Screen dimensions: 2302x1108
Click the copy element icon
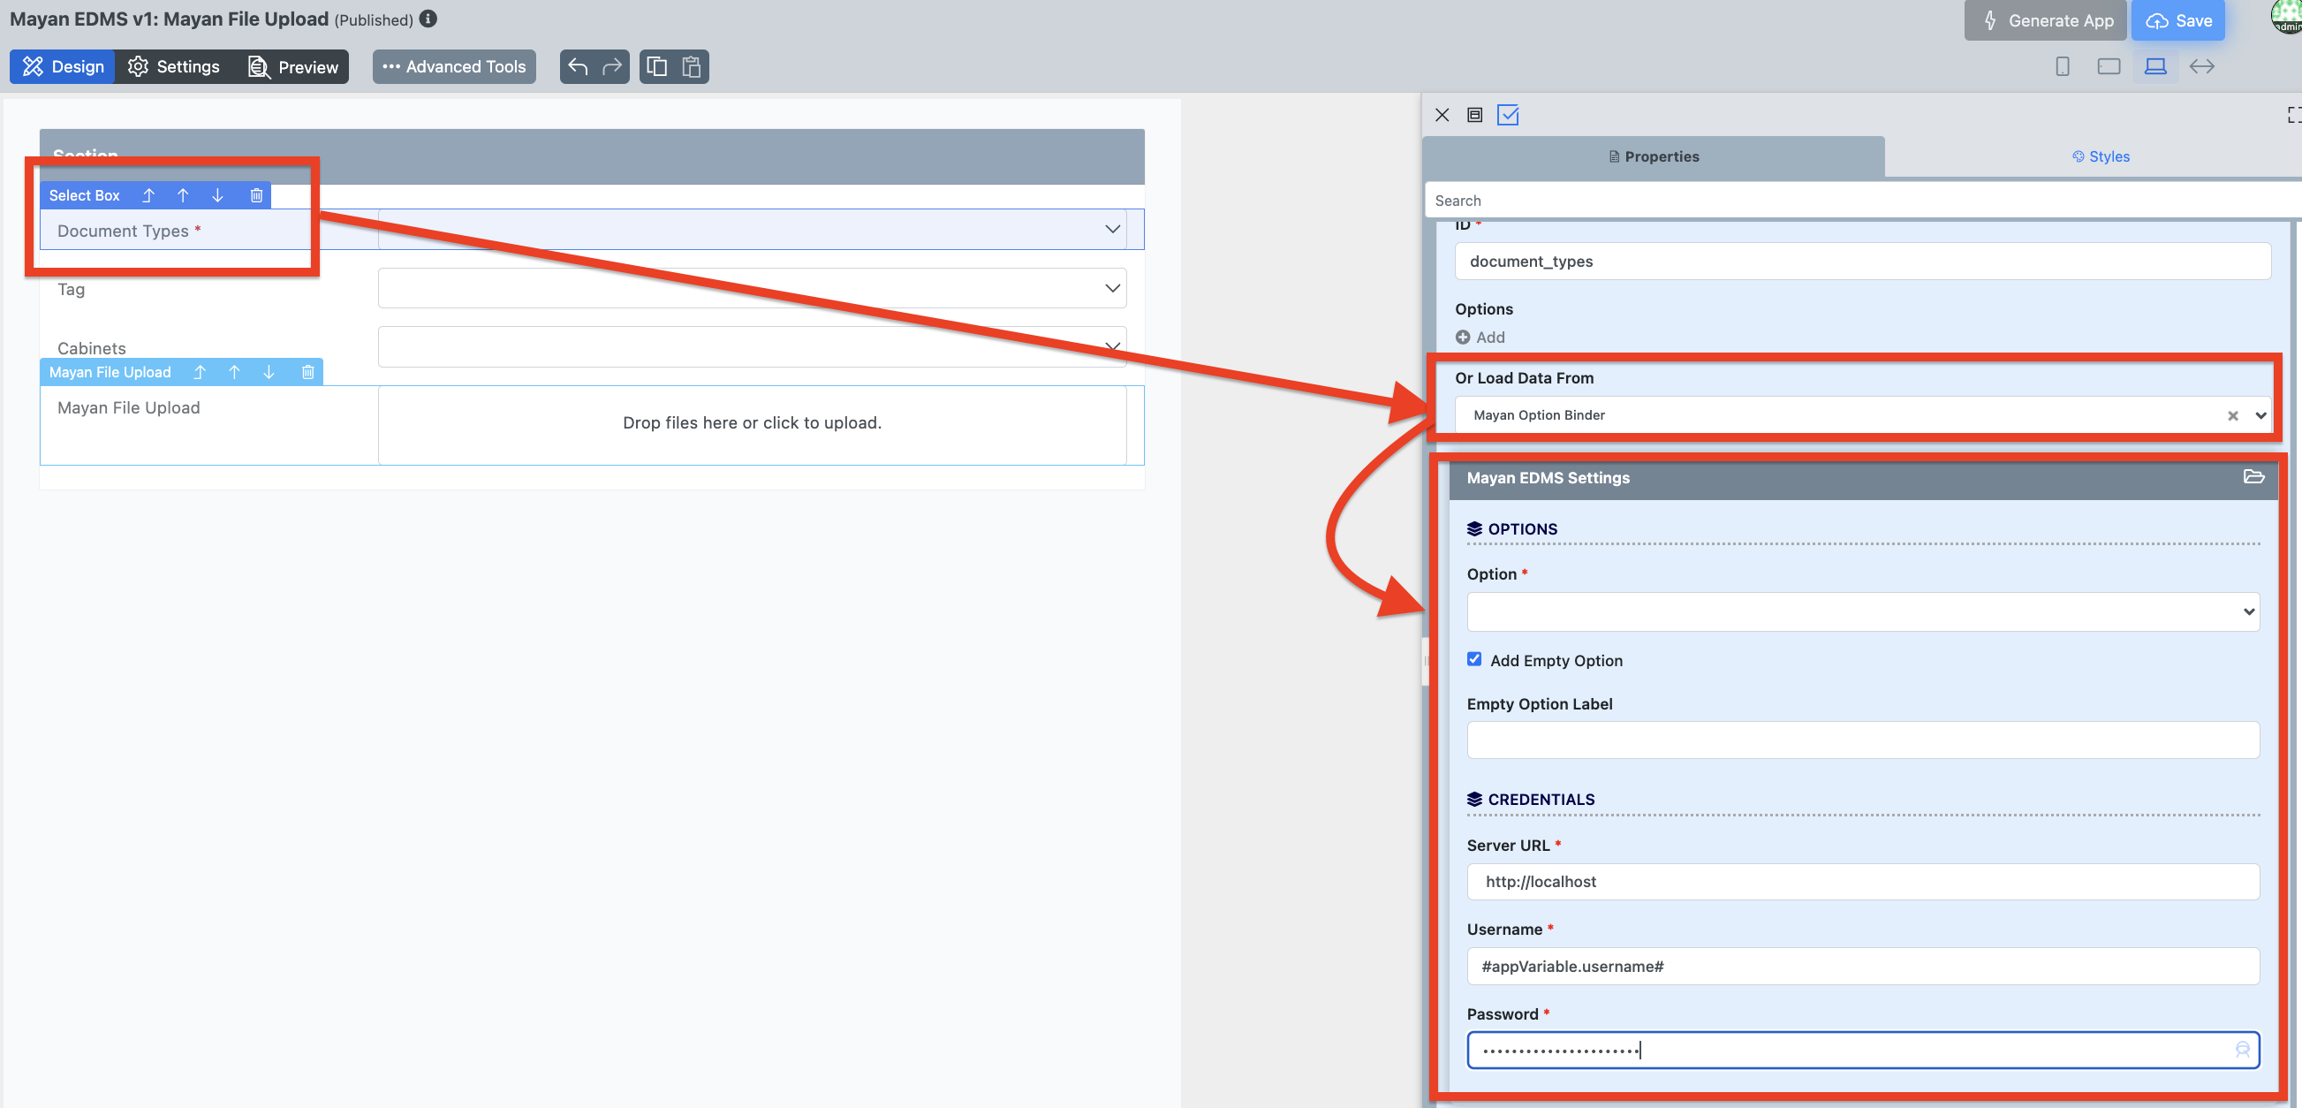[x=657, y=67]
